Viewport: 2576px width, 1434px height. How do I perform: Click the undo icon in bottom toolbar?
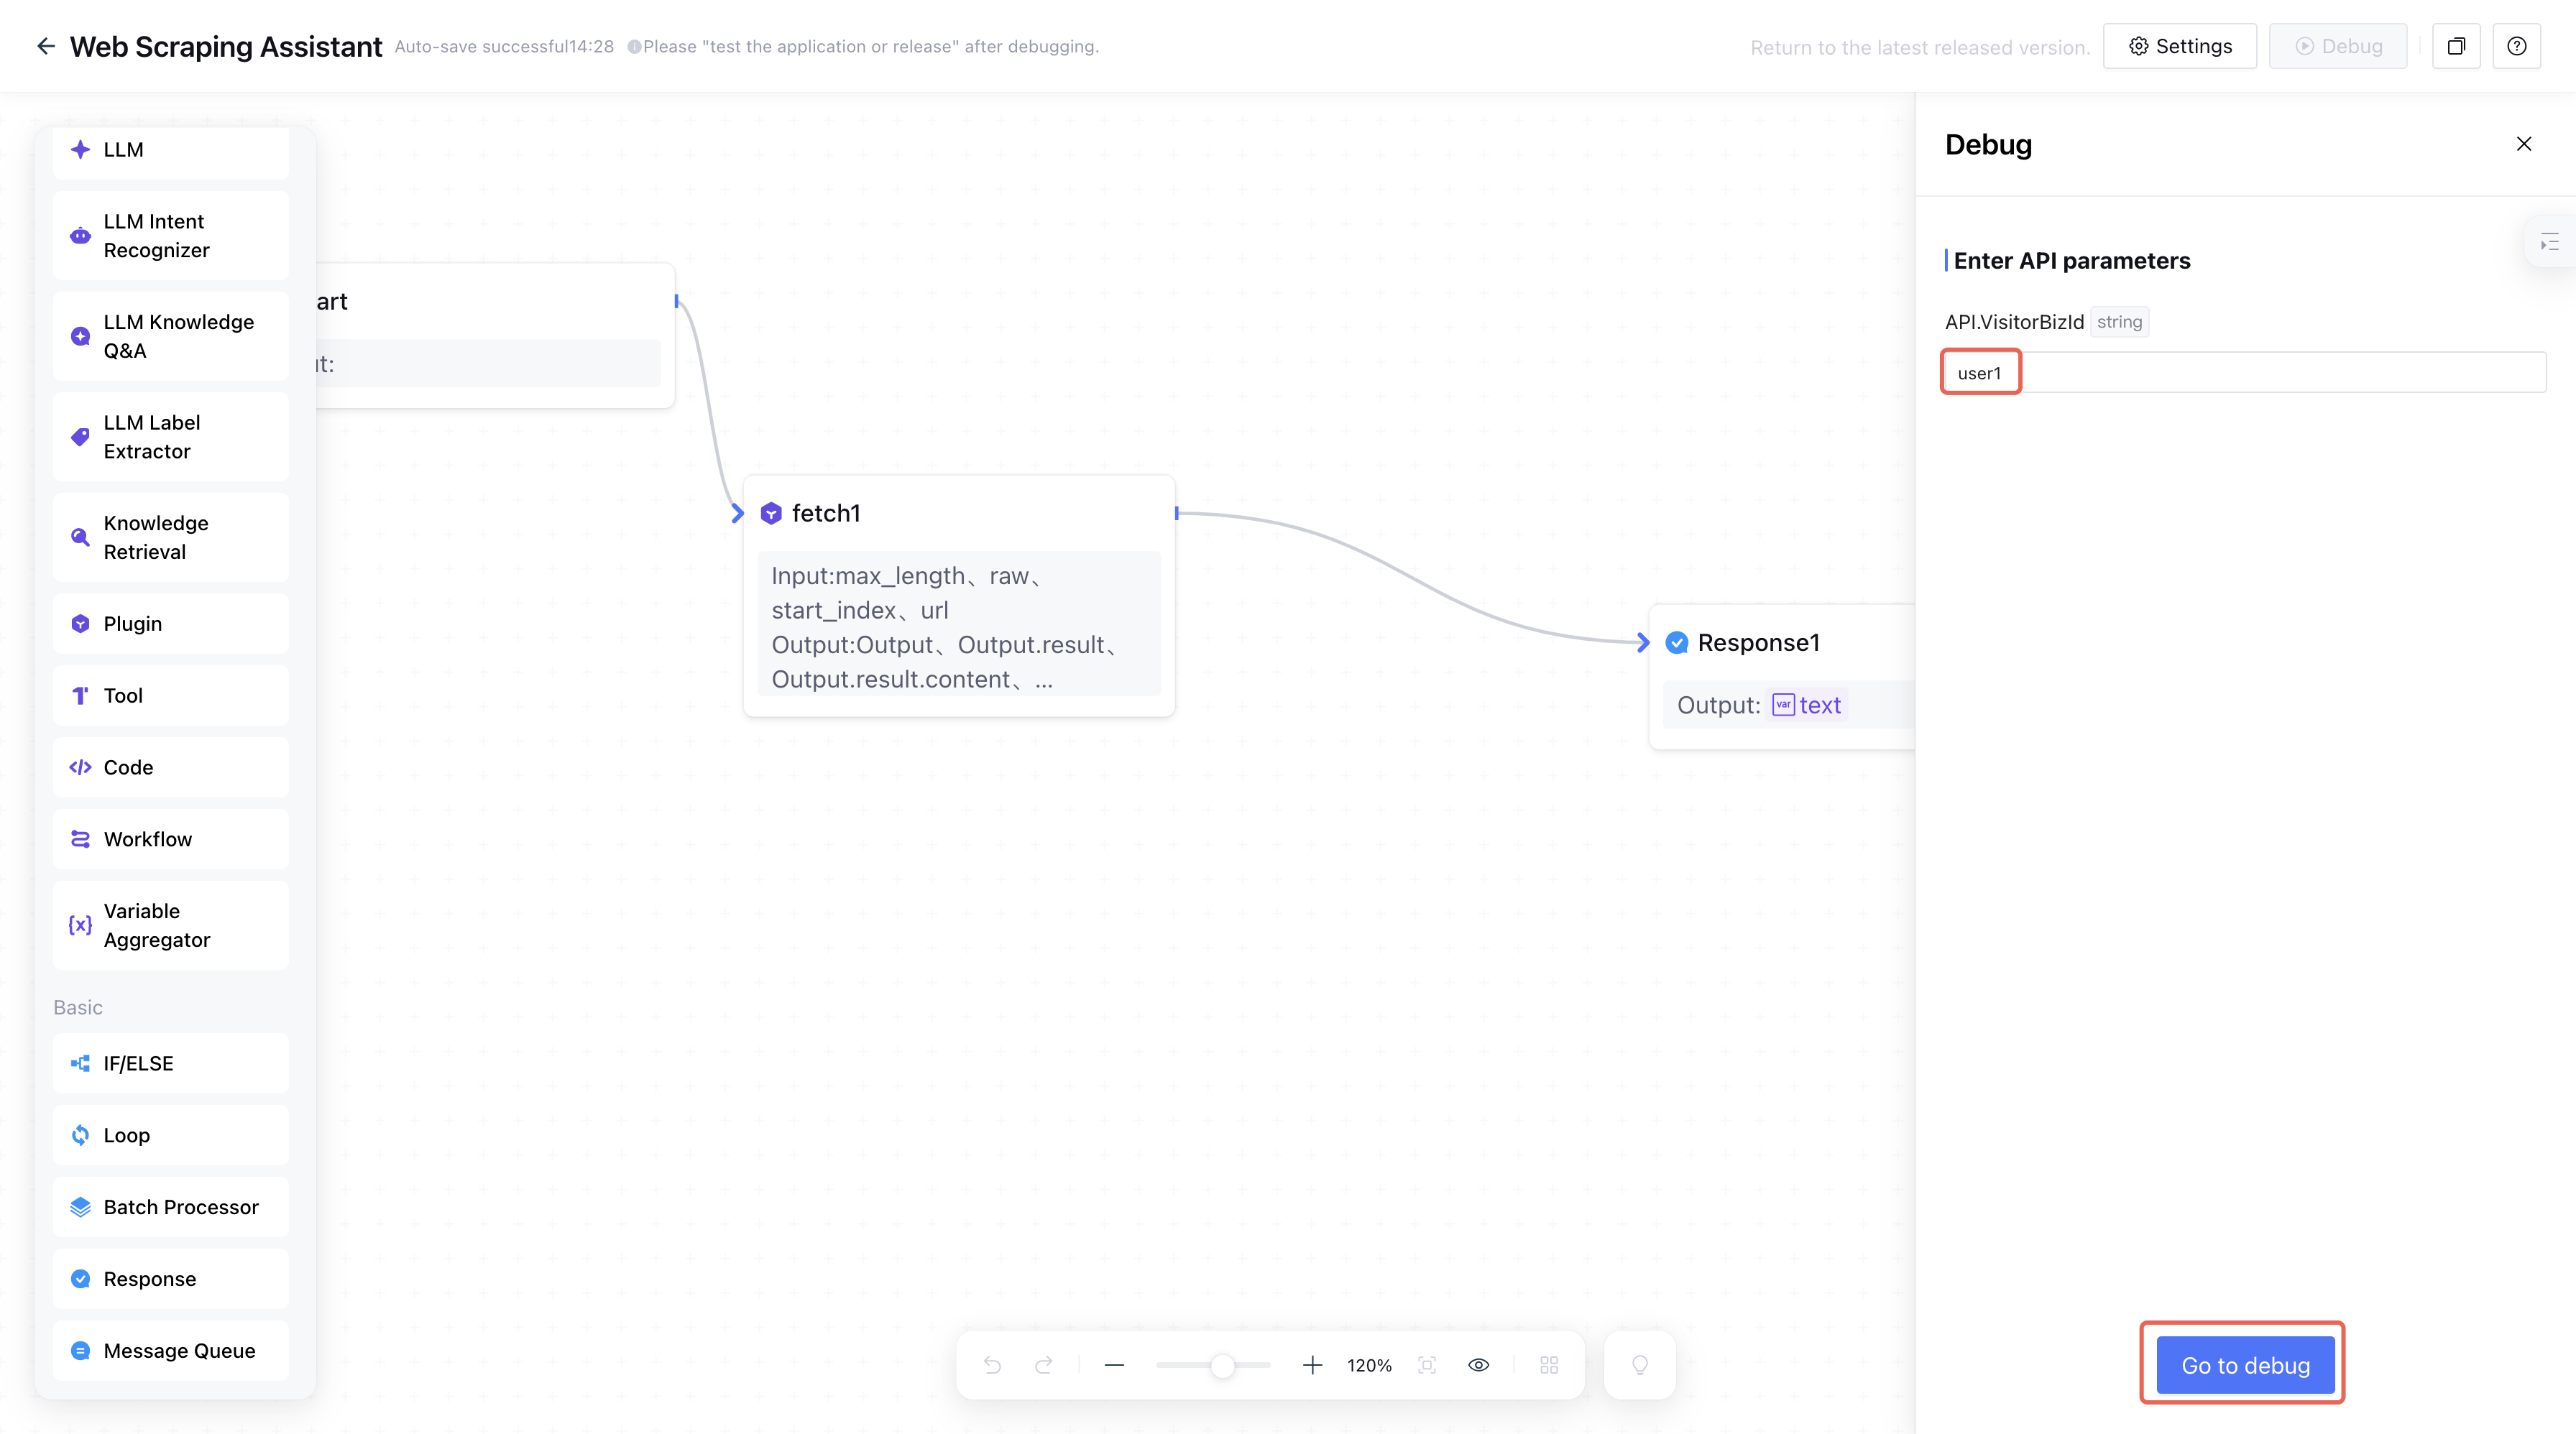(x=992, y=1365)
